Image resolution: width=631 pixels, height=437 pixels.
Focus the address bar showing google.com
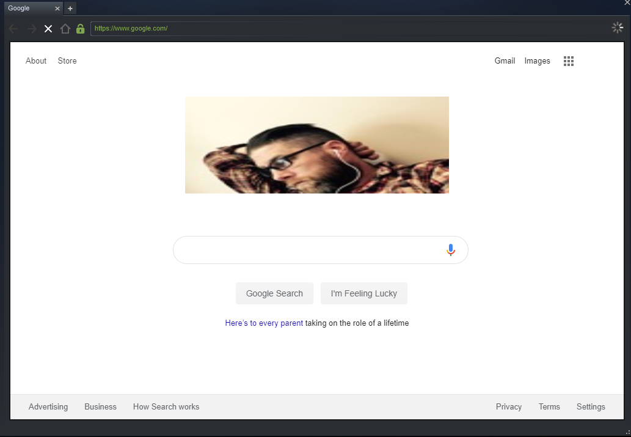pyautogui.click(x=348, y=29)
